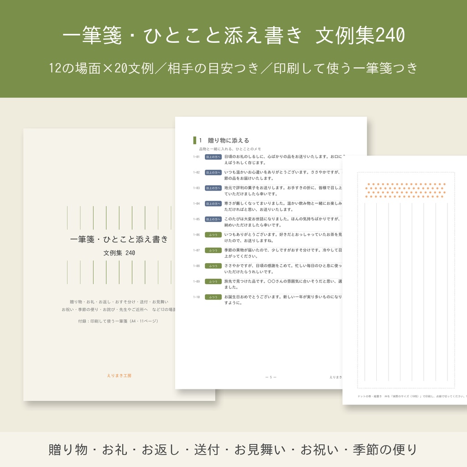The image size is (467, 467).
Task: Click the subtitle line starting 12の場面×20文例
Action: coord(233,68)
